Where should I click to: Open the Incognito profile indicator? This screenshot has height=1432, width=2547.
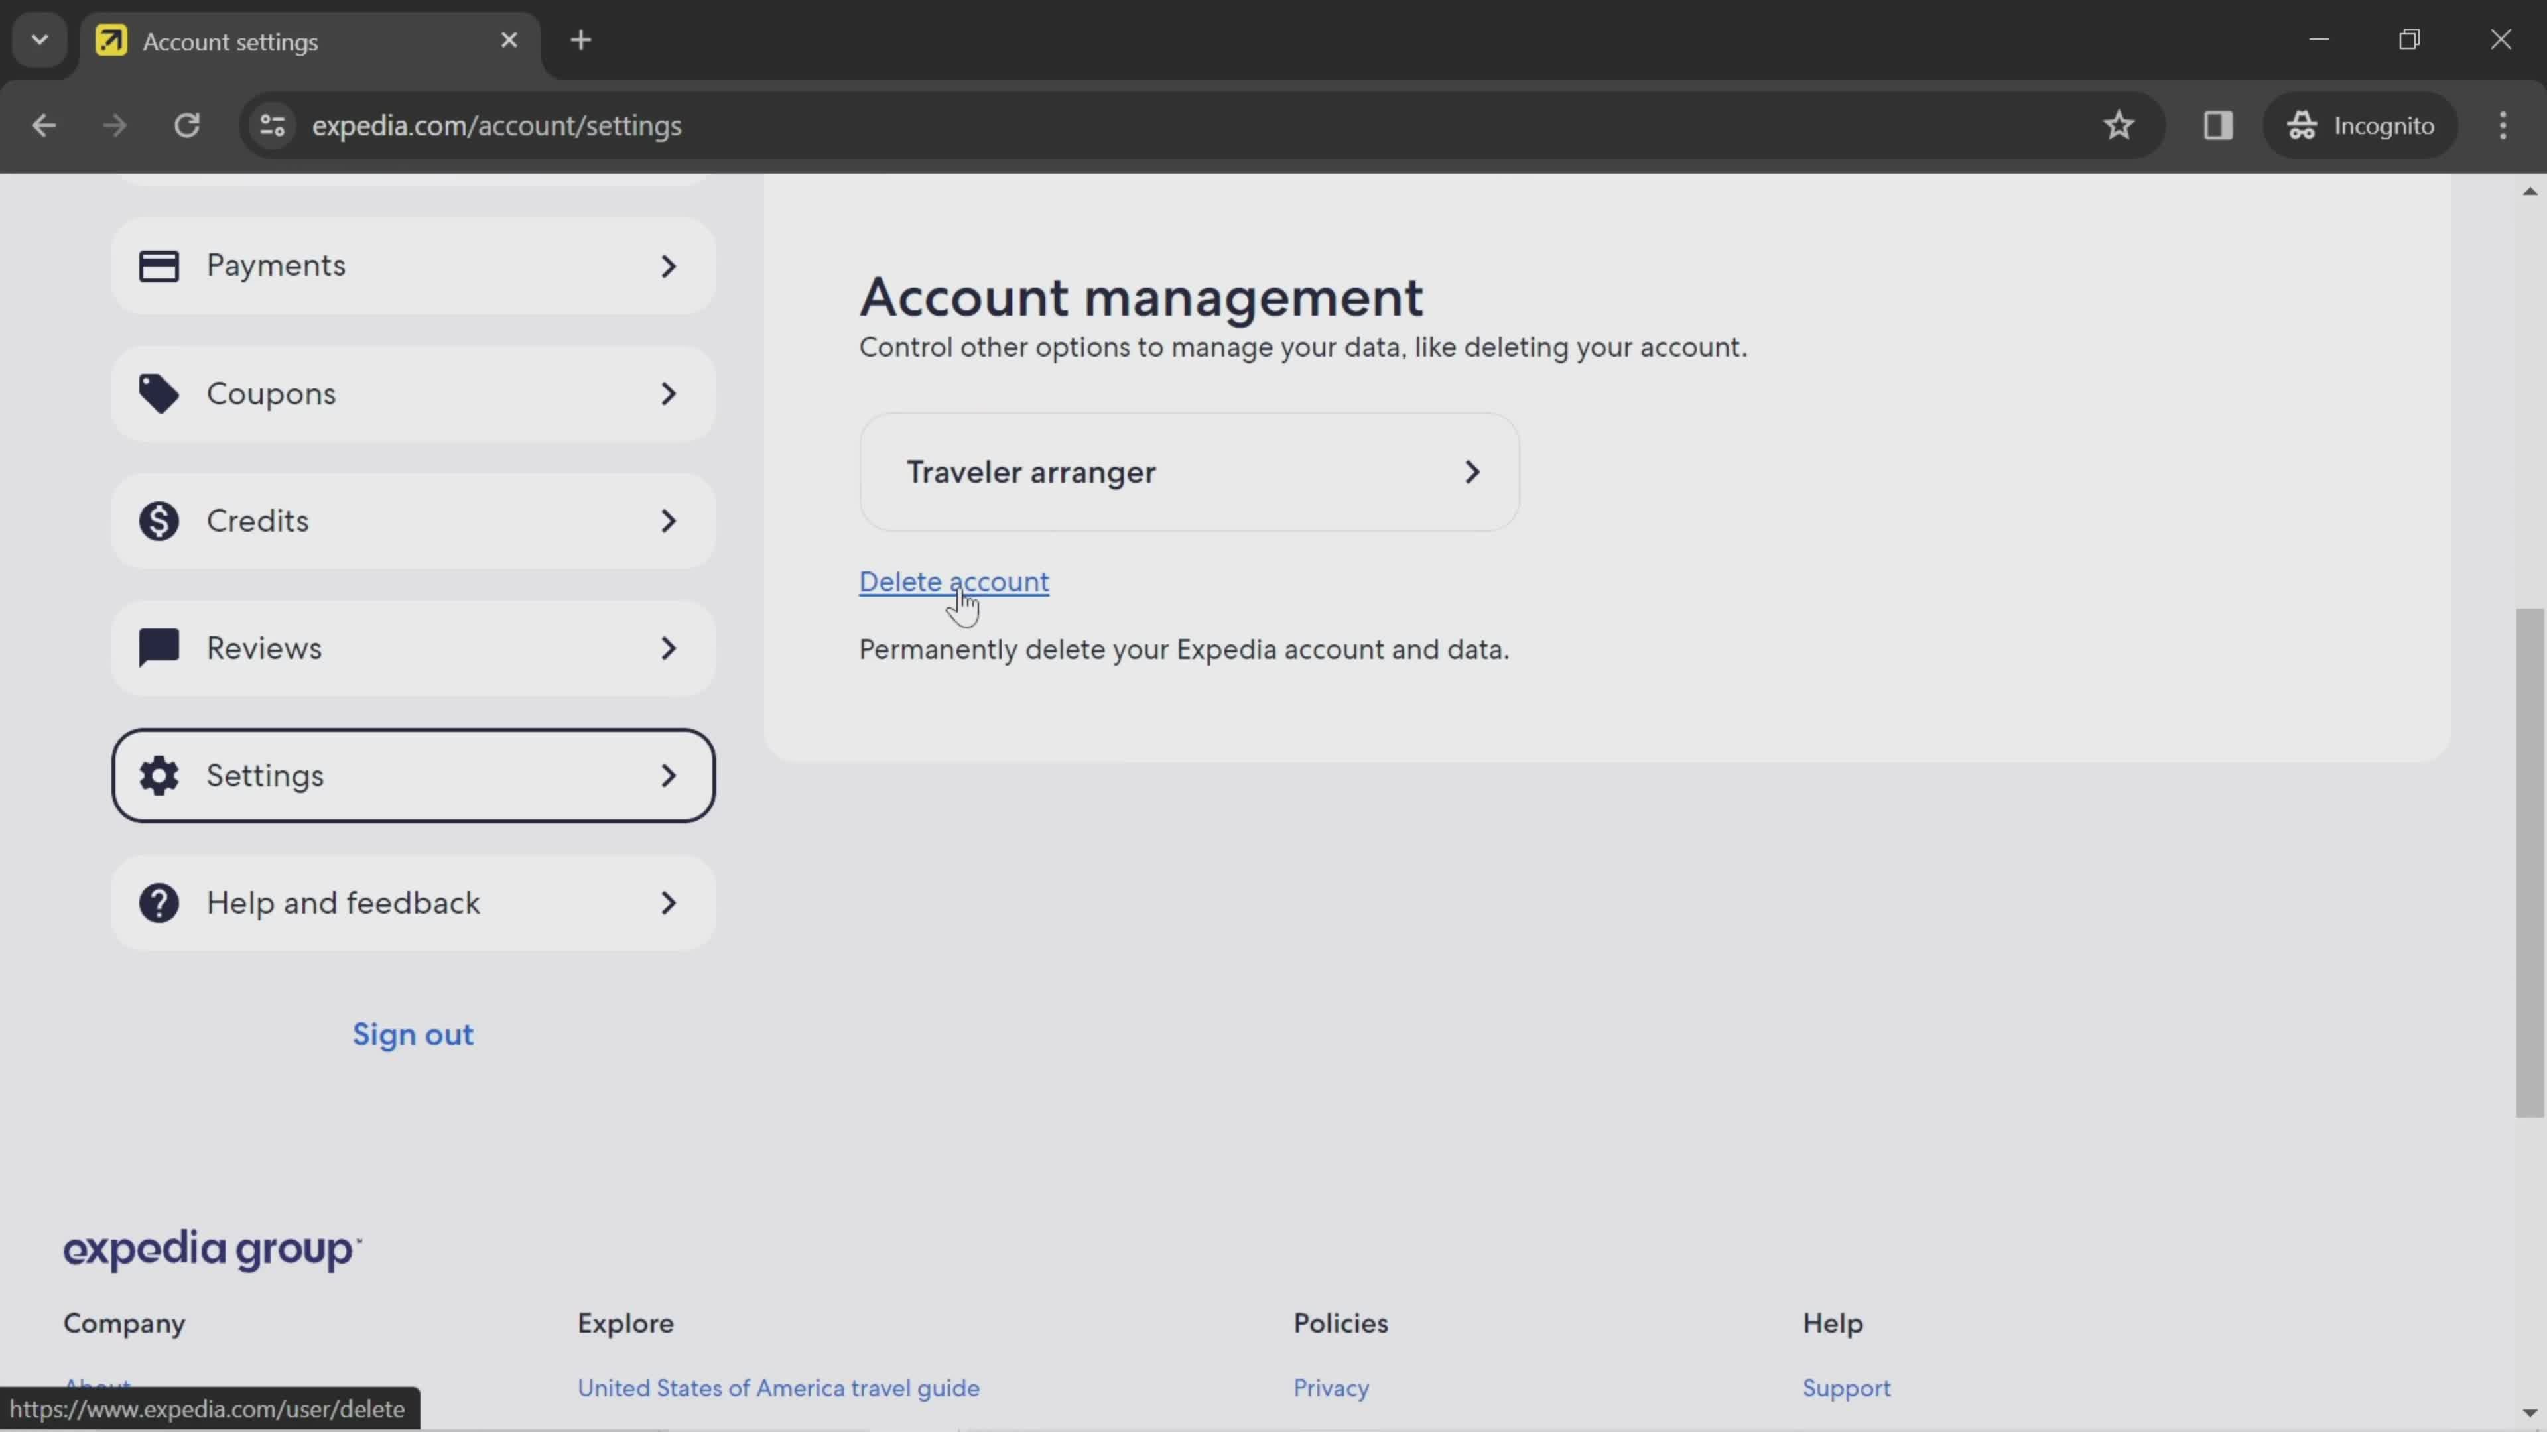(2360, 125)
